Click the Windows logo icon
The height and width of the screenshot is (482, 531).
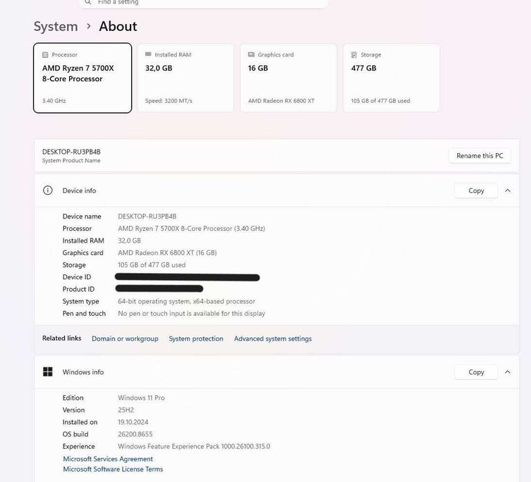48,372
